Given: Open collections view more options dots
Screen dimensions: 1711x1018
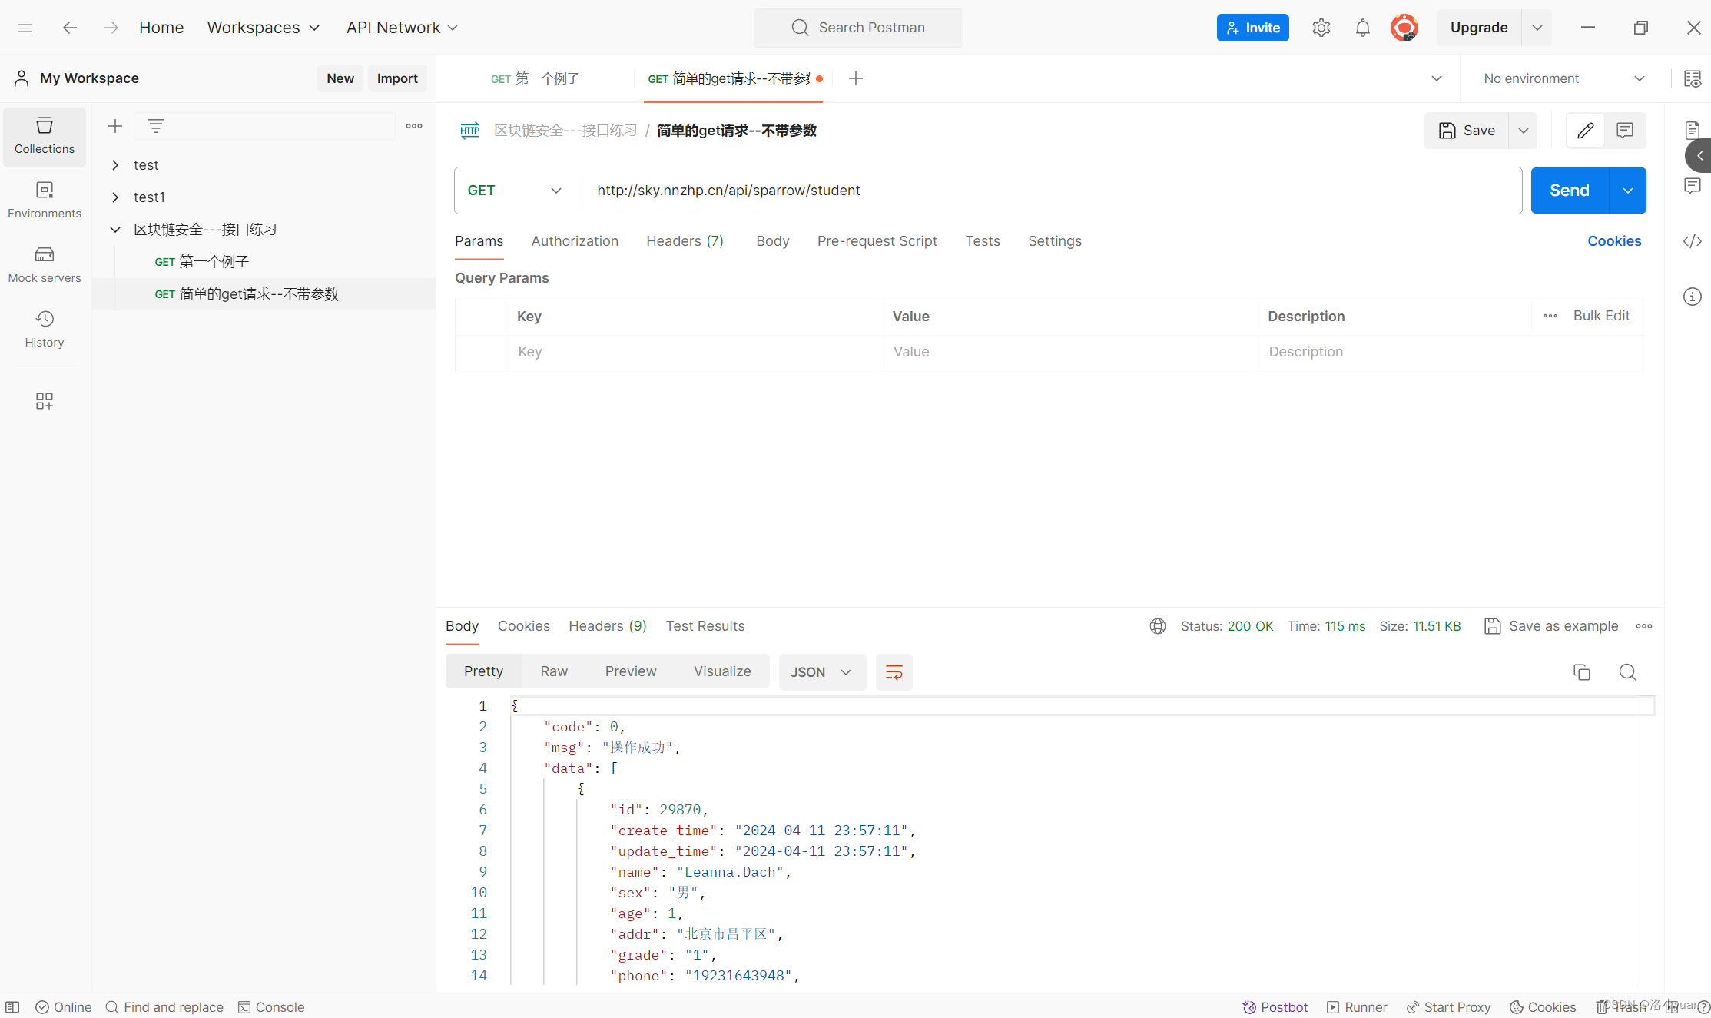Looking at the screenshot, I should tap(414, 126).
